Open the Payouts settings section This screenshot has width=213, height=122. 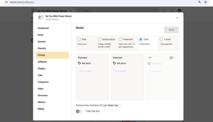pyautogui.click(x=42, y=48)
